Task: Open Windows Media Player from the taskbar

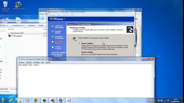Action: [x=28, y=100]
